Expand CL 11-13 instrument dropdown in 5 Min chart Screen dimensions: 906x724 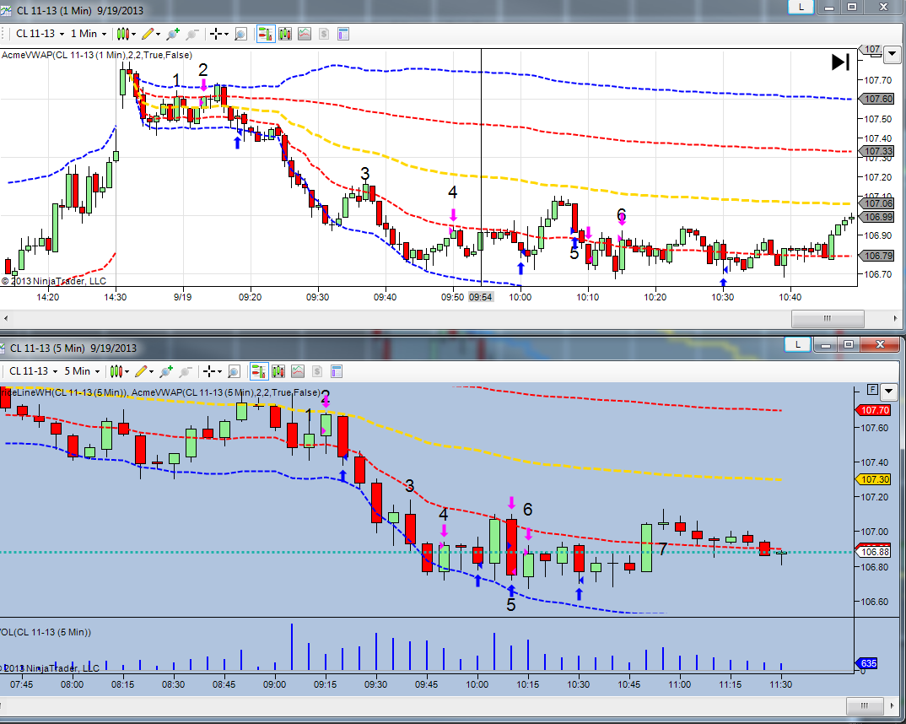56,371
